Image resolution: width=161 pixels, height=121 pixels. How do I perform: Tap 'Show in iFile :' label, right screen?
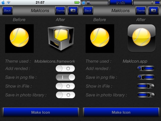click(x=99, y=86)
